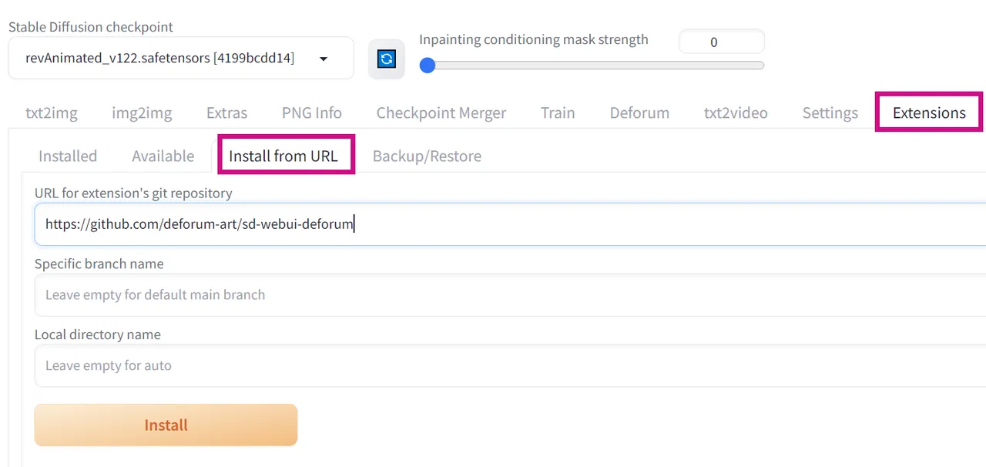Select the Checkpoint Merger tab

point(441,113)
